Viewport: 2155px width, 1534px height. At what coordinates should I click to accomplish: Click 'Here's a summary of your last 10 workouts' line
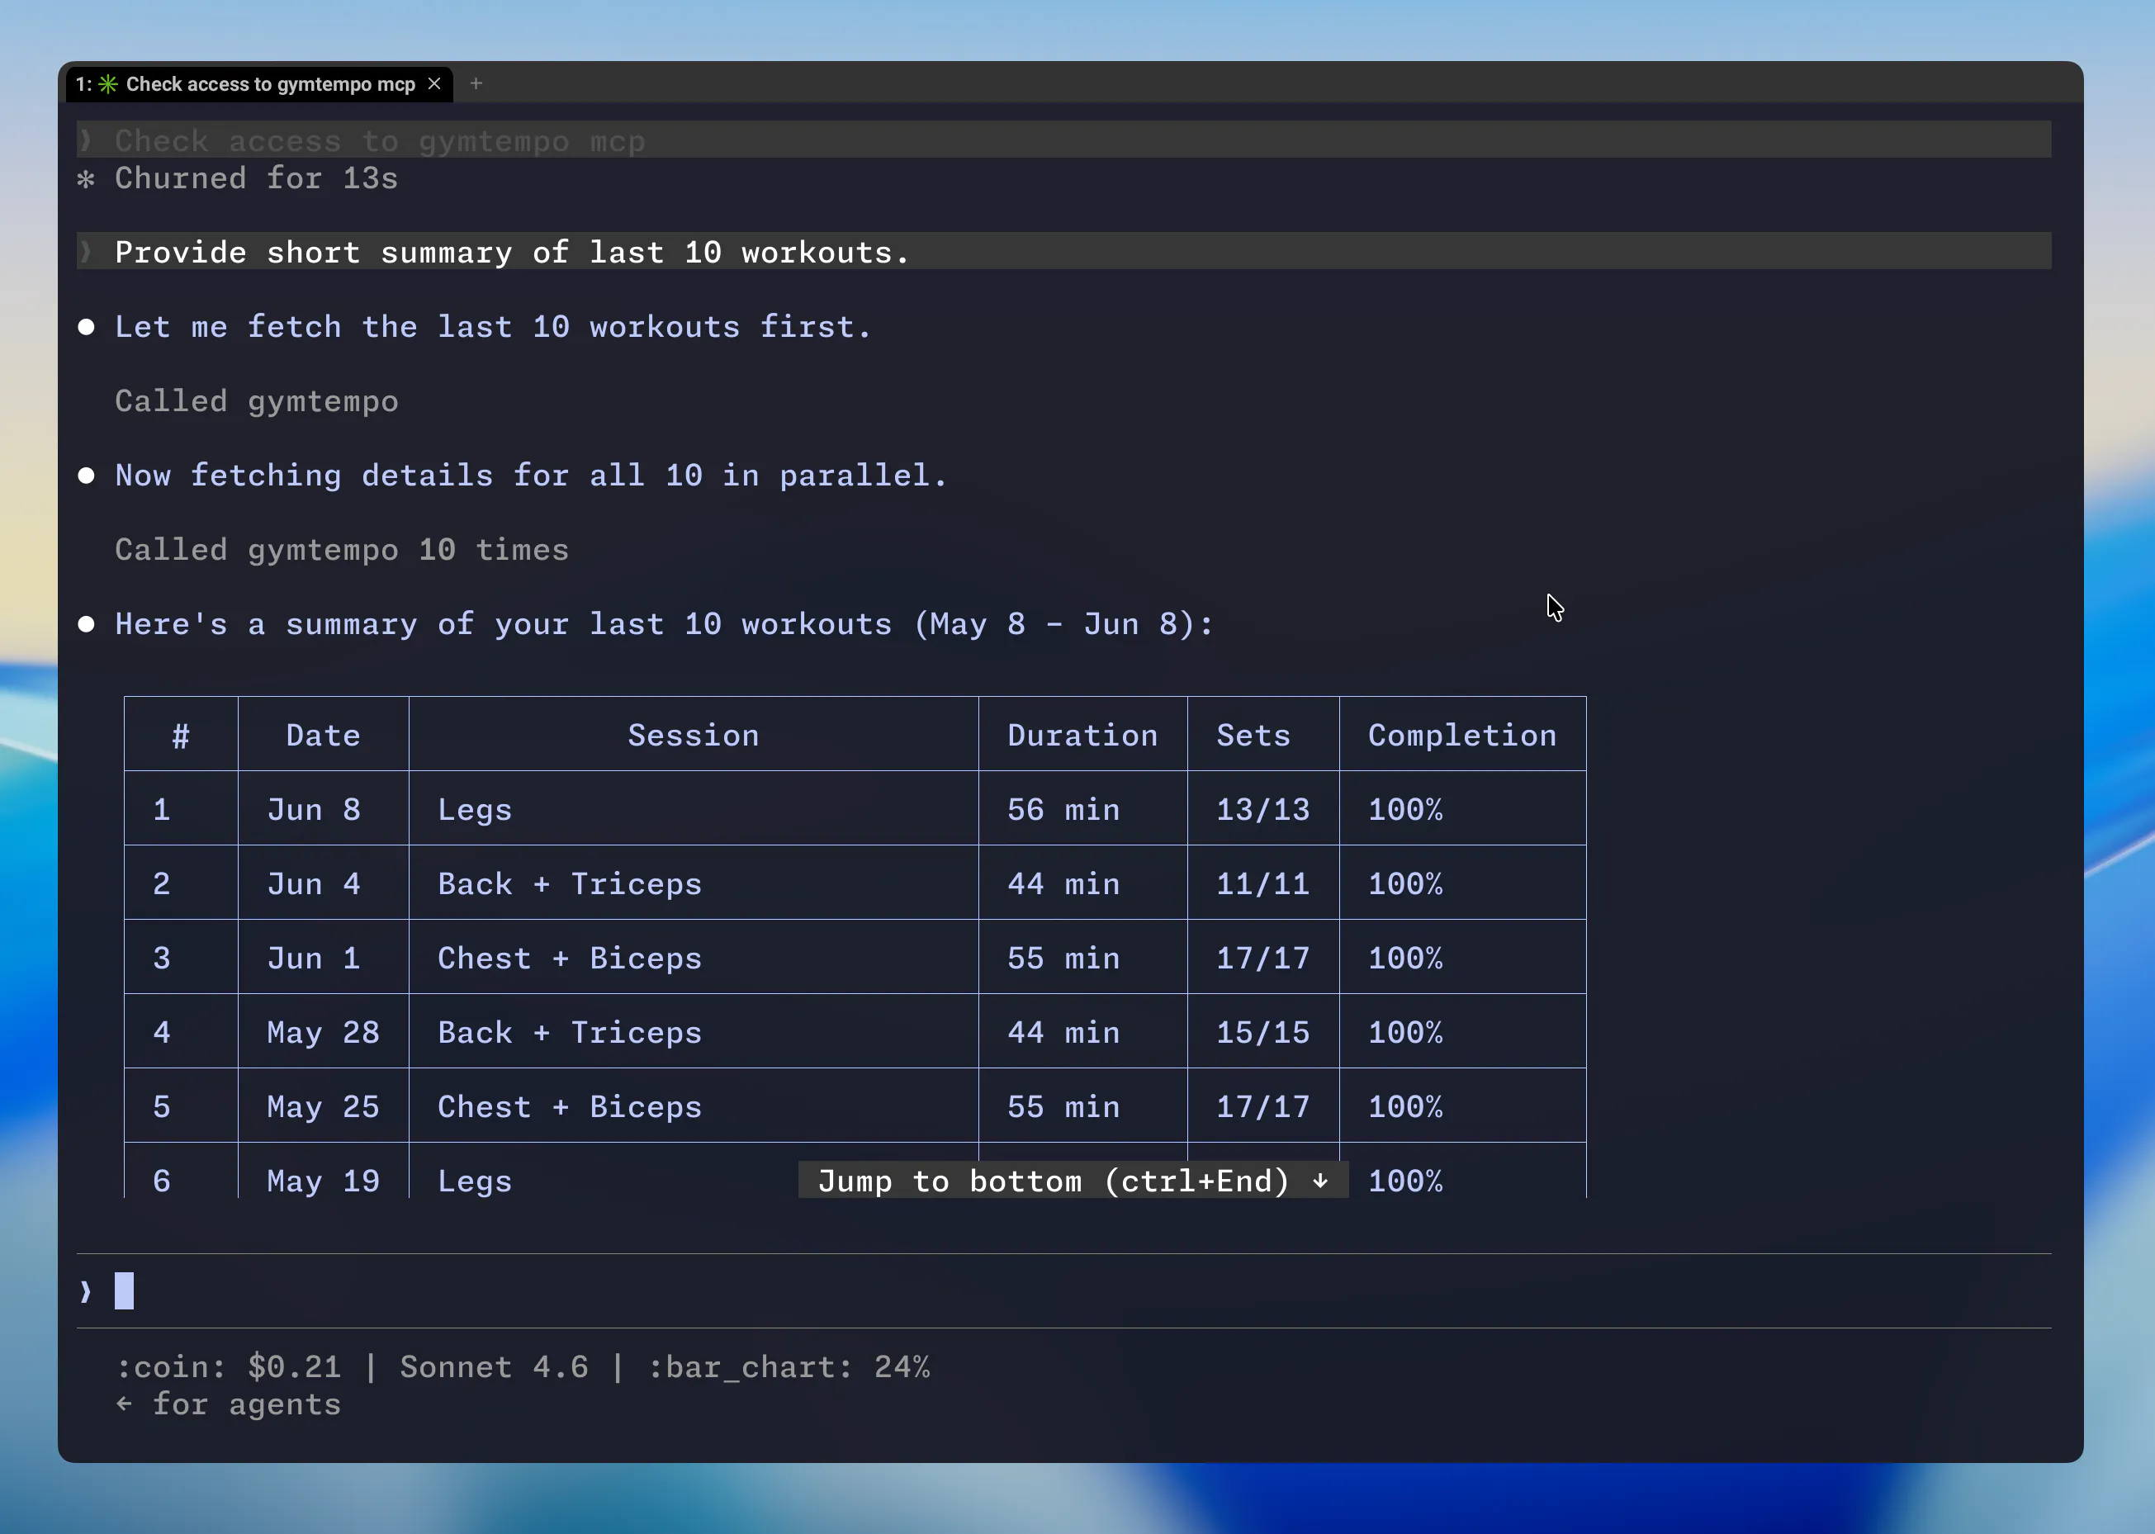664,624
